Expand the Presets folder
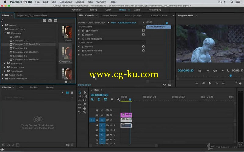Image resolution: width=244 pixels, height=152 pixels. (2, 25)
